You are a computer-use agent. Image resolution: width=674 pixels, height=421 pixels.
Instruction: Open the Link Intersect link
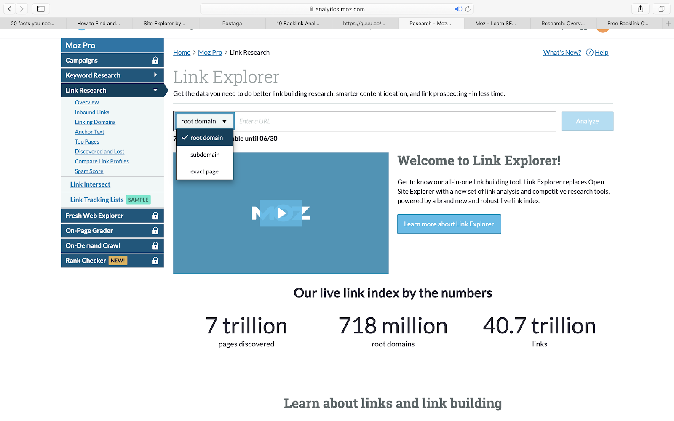point(90,184)
